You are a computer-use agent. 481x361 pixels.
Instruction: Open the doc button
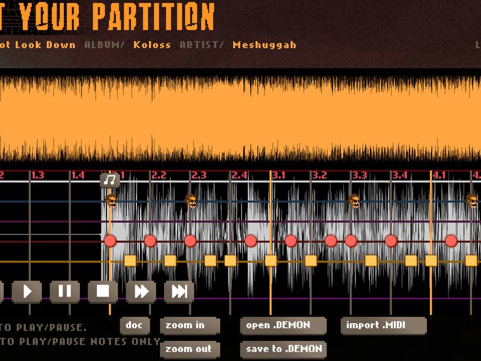point(135,326)
